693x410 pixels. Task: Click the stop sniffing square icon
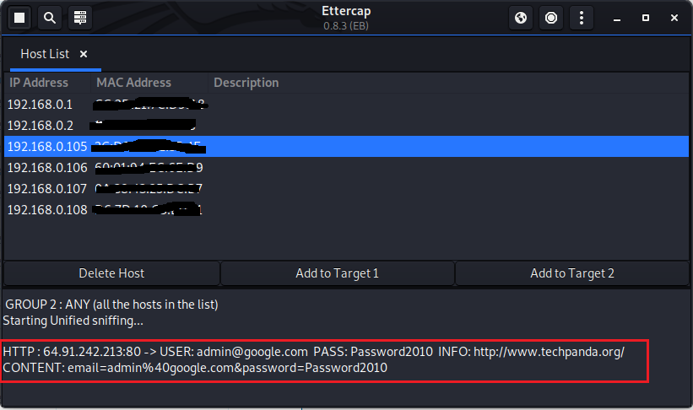19,17
